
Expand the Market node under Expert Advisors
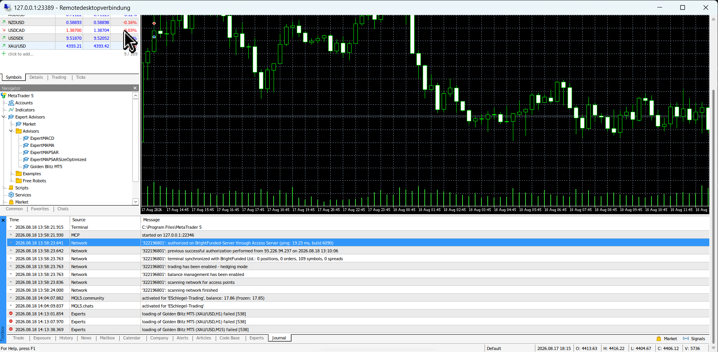(x=11, y=124)
